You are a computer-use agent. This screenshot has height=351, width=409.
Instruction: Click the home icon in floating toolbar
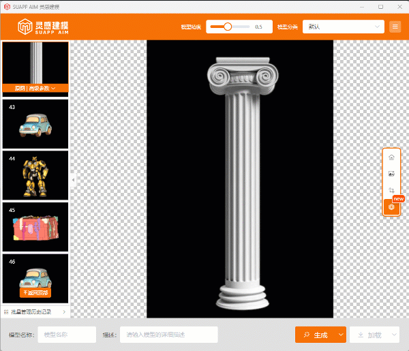coord(391,157)
